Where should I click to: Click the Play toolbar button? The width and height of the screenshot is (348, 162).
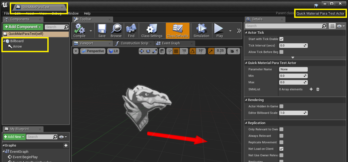pos(219,30)
